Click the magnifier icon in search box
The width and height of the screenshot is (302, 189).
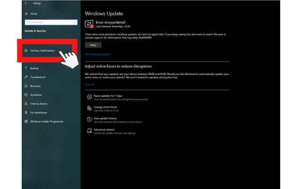[x=75, y=22]
